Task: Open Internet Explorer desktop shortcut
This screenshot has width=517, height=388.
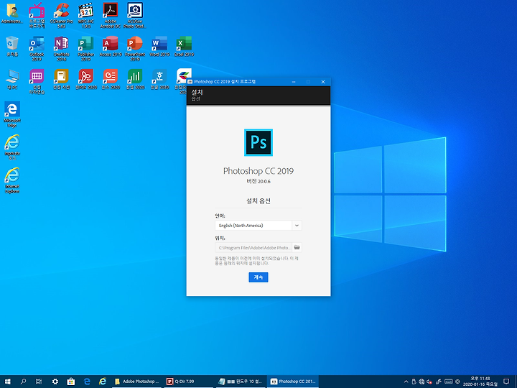Action: (x=12, y=180)
